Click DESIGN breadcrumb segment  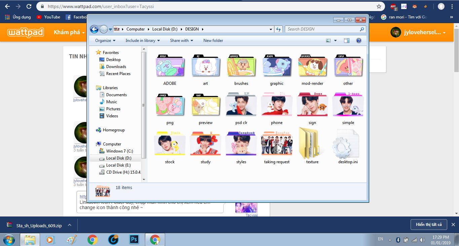pos(192,29)
